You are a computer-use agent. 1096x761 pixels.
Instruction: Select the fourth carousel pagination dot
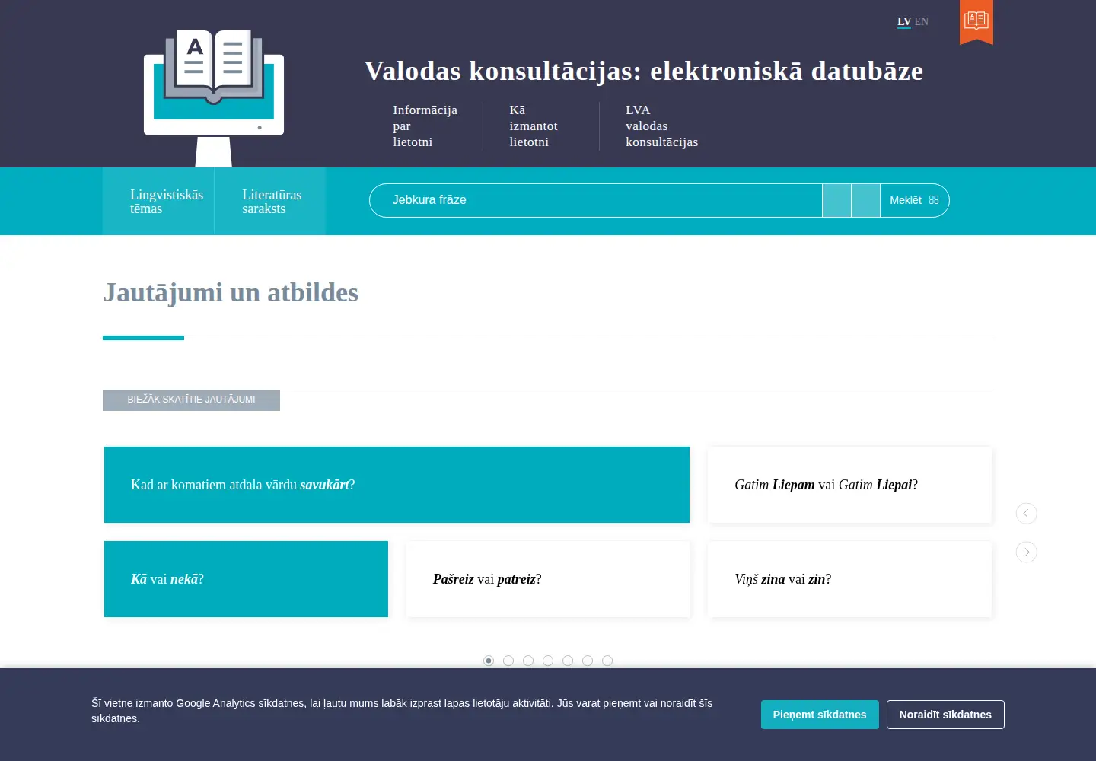pos(548,661)
